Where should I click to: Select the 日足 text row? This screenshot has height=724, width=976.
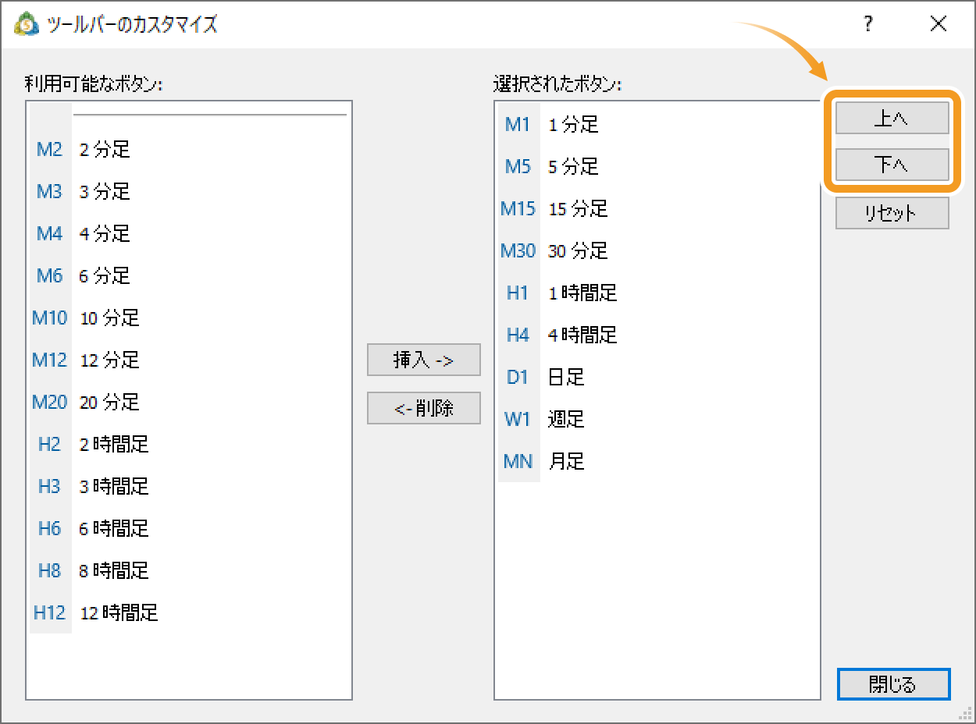566,378
